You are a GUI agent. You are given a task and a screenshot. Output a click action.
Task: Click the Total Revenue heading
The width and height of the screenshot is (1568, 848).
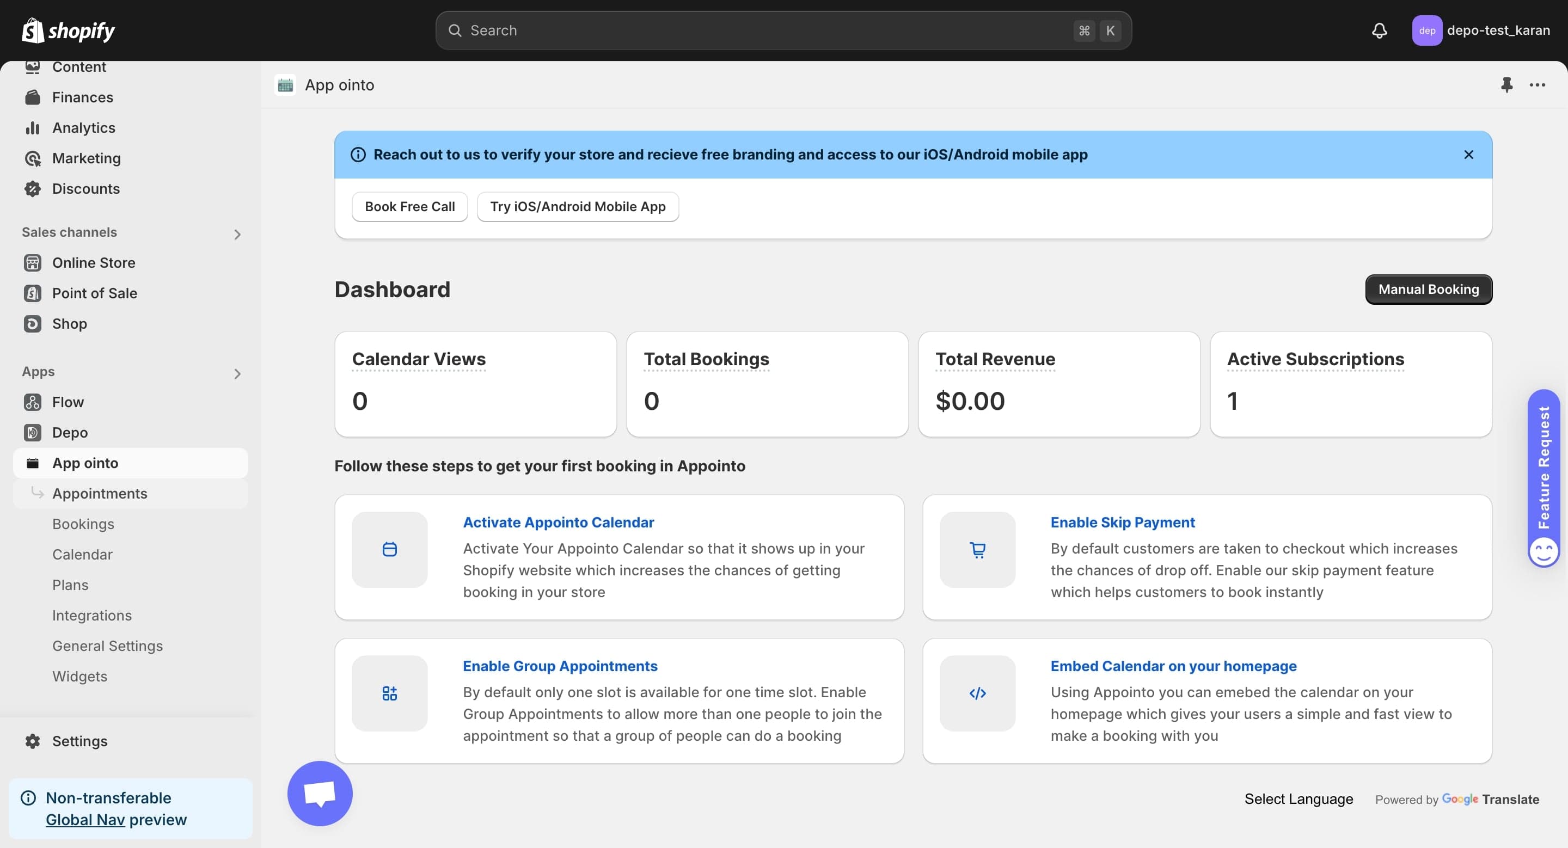point(995,359)
